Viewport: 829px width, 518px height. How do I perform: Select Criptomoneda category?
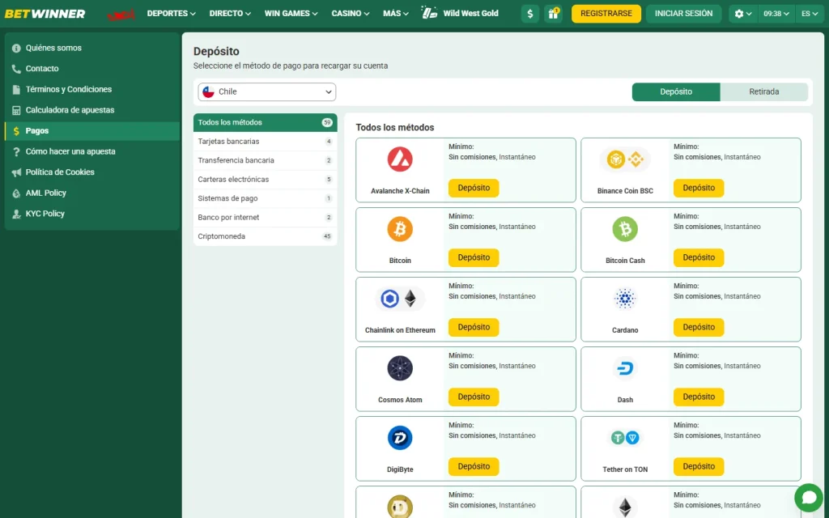point(265,236)
